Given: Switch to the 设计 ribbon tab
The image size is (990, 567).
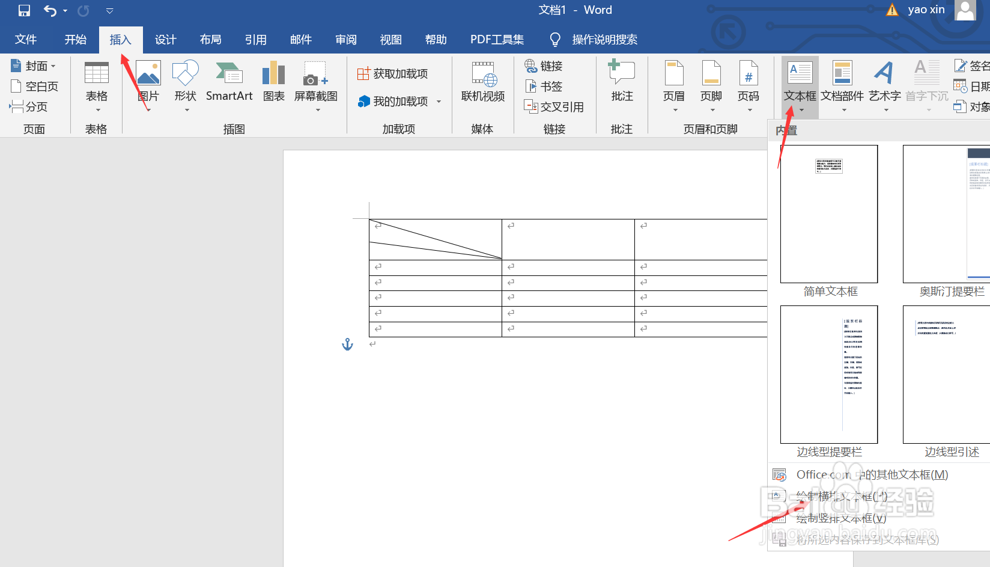Looking at the screenshot, I should tap(165, 40).
